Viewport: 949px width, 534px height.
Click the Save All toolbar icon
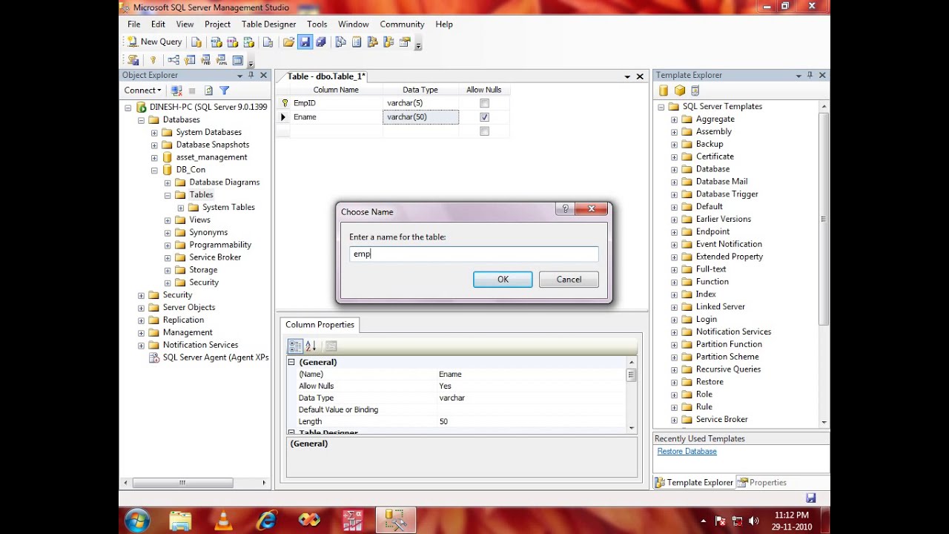tap(321, 42)
